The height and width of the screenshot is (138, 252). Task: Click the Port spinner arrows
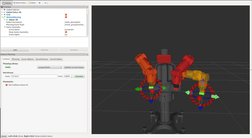tap(72, 76)
